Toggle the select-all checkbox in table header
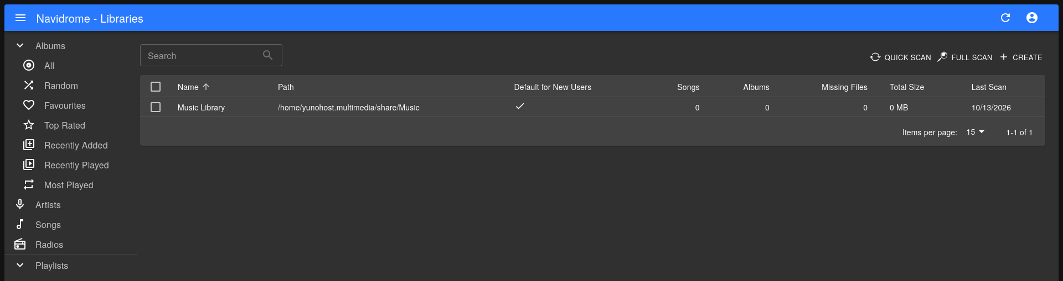The height and width of the screenshot is (281, 1063). [156, 87]
